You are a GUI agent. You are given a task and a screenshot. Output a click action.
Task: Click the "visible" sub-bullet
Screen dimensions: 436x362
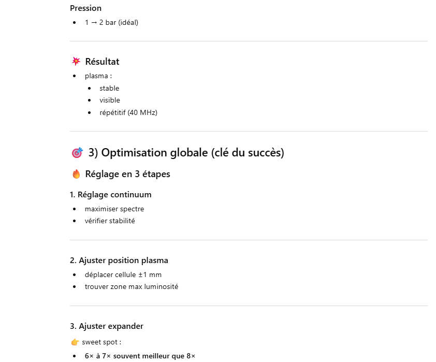point(110,100)
